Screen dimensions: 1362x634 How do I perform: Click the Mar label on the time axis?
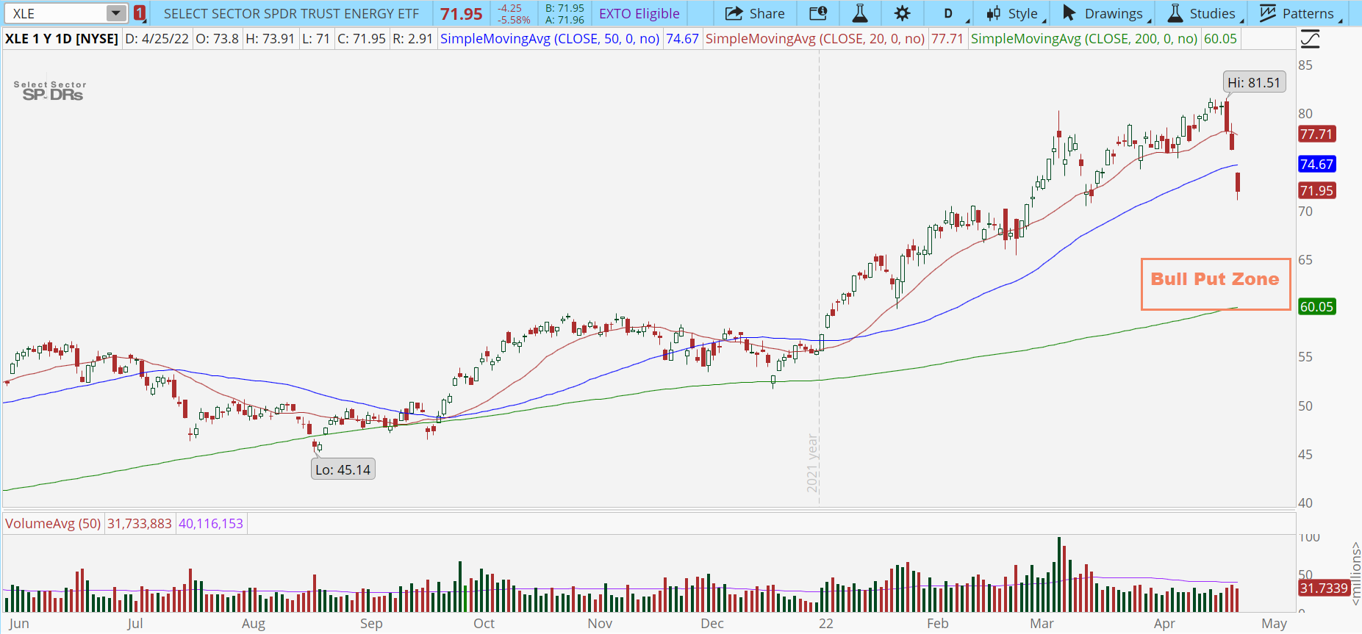pyautogui.click(x=1042, y=624)
